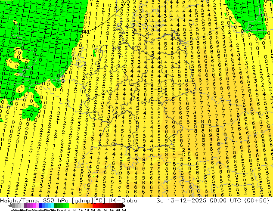Click the '00:00 UTC' time text
This screenshot has height=211, width=273.
(225, 201)
